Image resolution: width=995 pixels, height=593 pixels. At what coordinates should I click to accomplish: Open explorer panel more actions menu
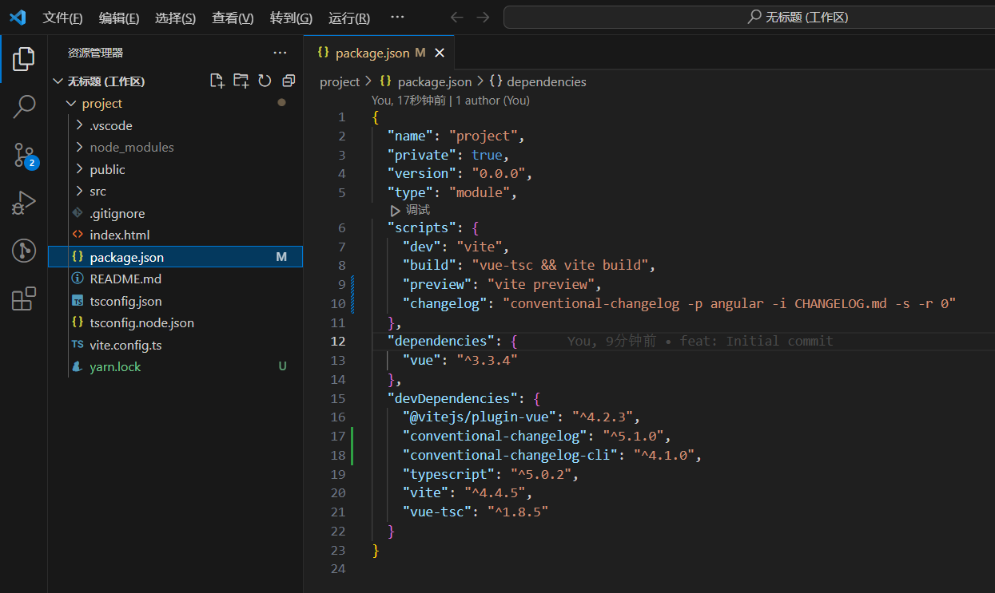coord(280,53)
